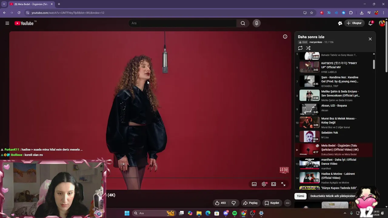Open the red record extension icon

coord(322,13)
